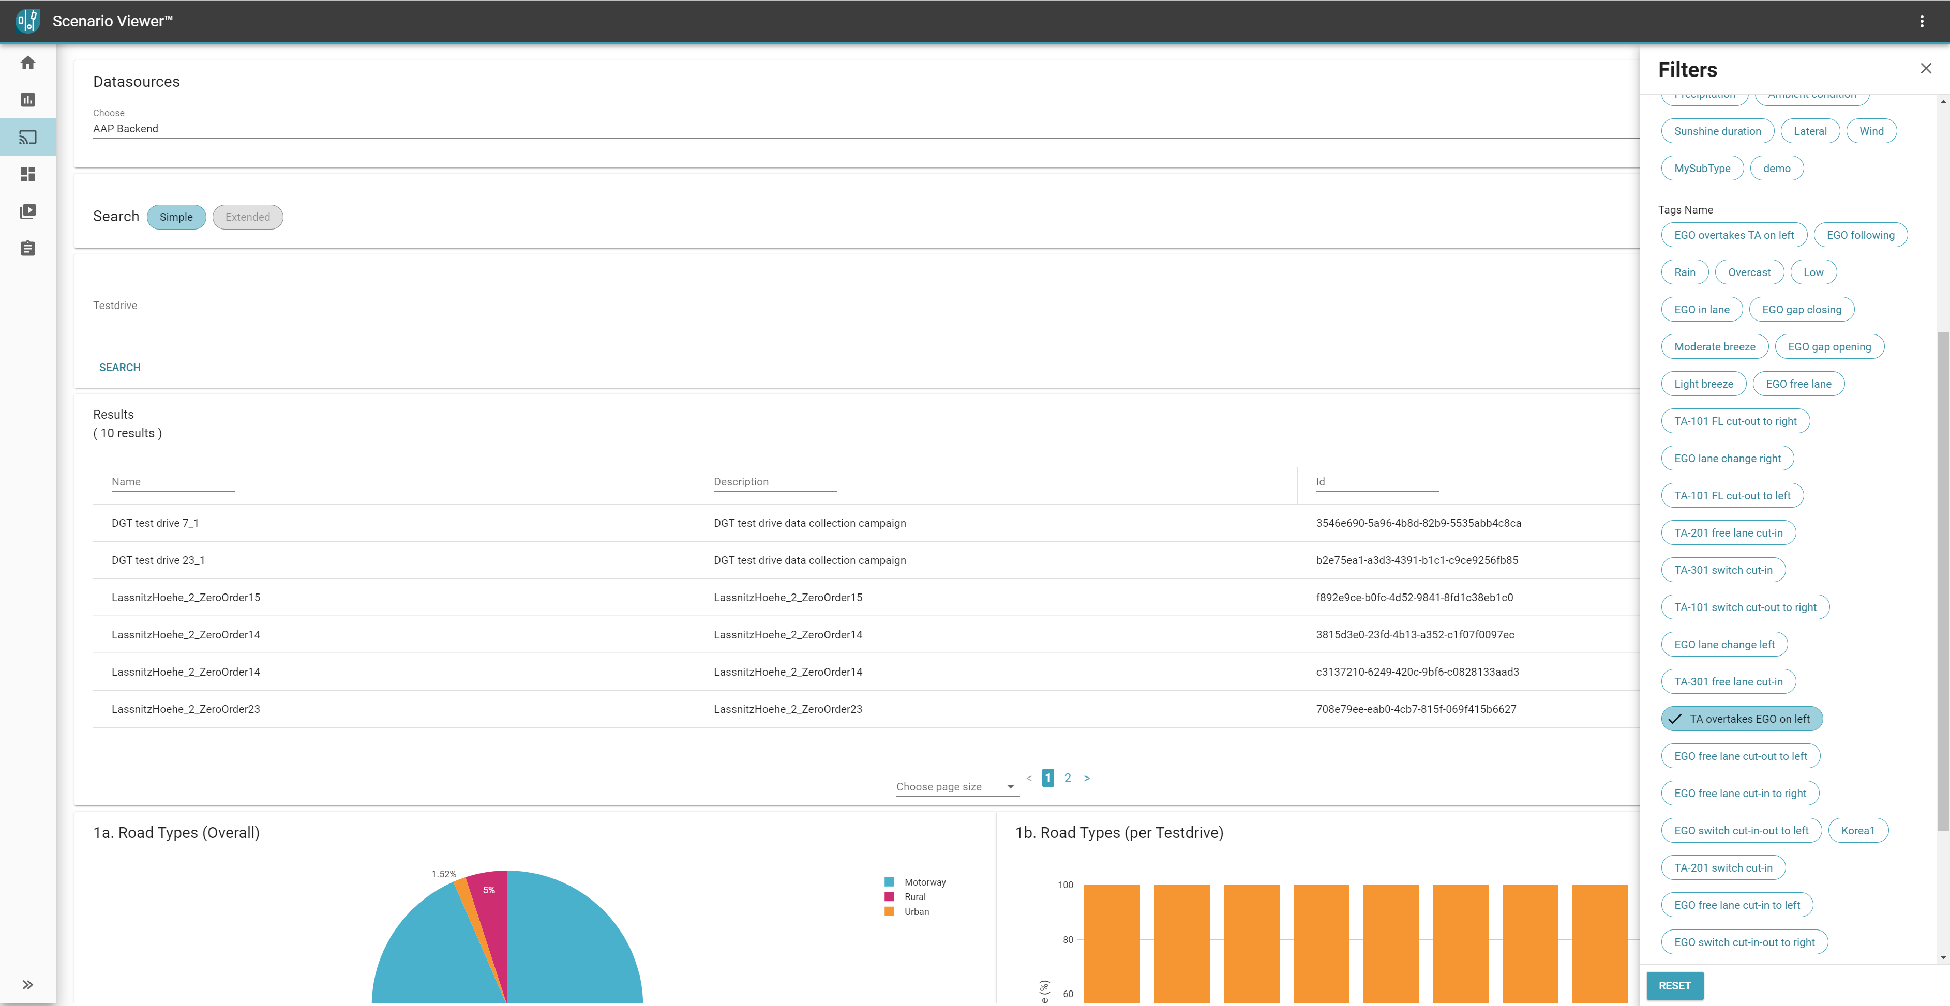Open the clipboard report sidebar icon

28,248
